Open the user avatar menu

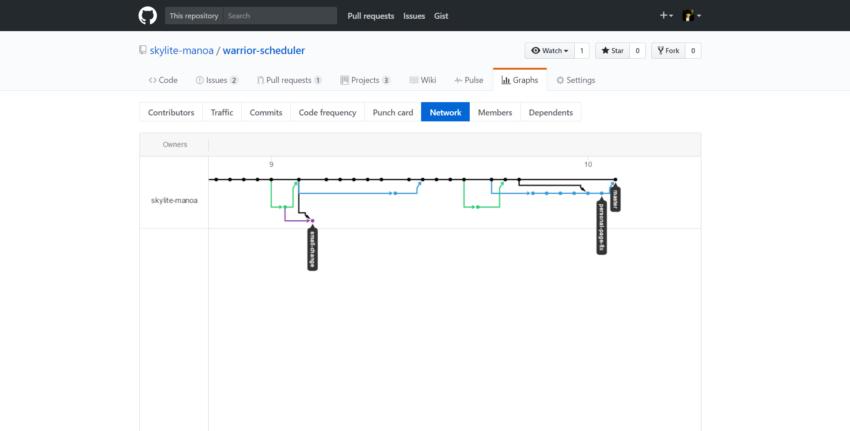[692, 16]
